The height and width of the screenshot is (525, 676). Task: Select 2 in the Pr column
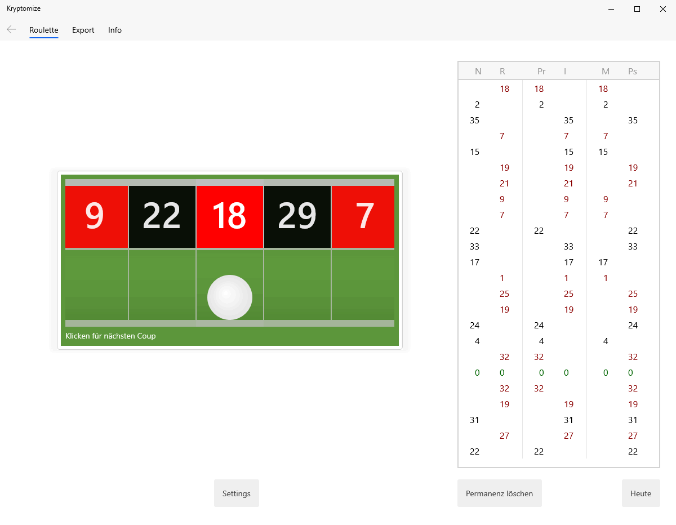tap(541, 105)
